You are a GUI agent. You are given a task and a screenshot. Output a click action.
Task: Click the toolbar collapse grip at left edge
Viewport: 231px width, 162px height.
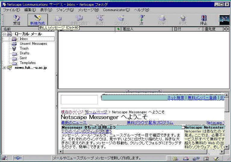[x=2, y=20]
